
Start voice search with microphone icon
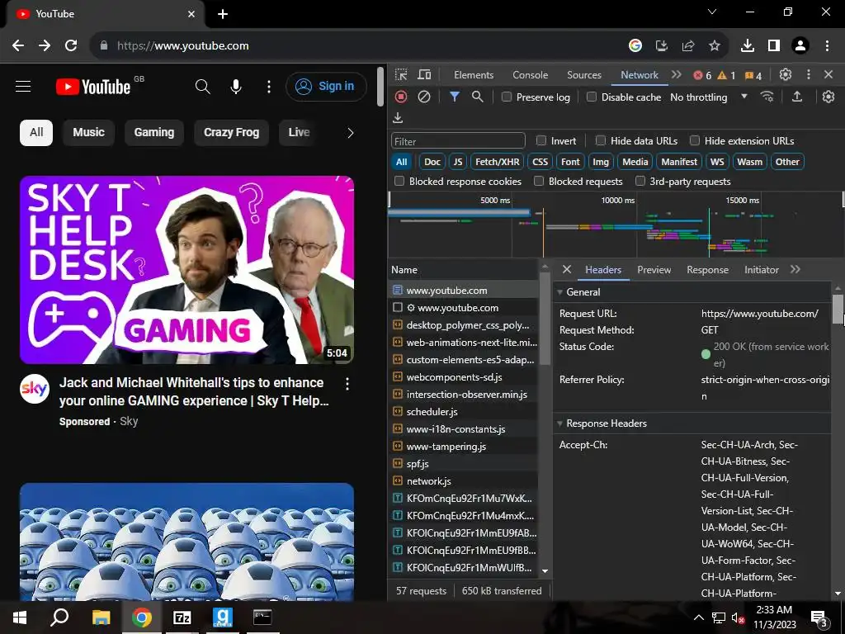click(x=235, y=86)
